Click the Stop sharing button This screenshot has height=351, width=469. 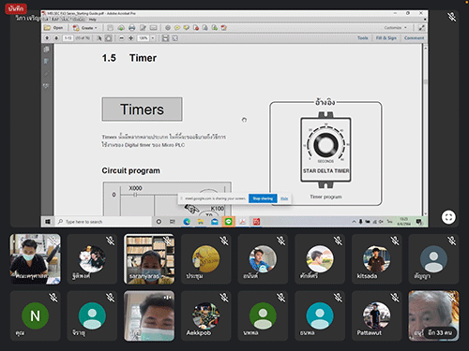point(263,198)
